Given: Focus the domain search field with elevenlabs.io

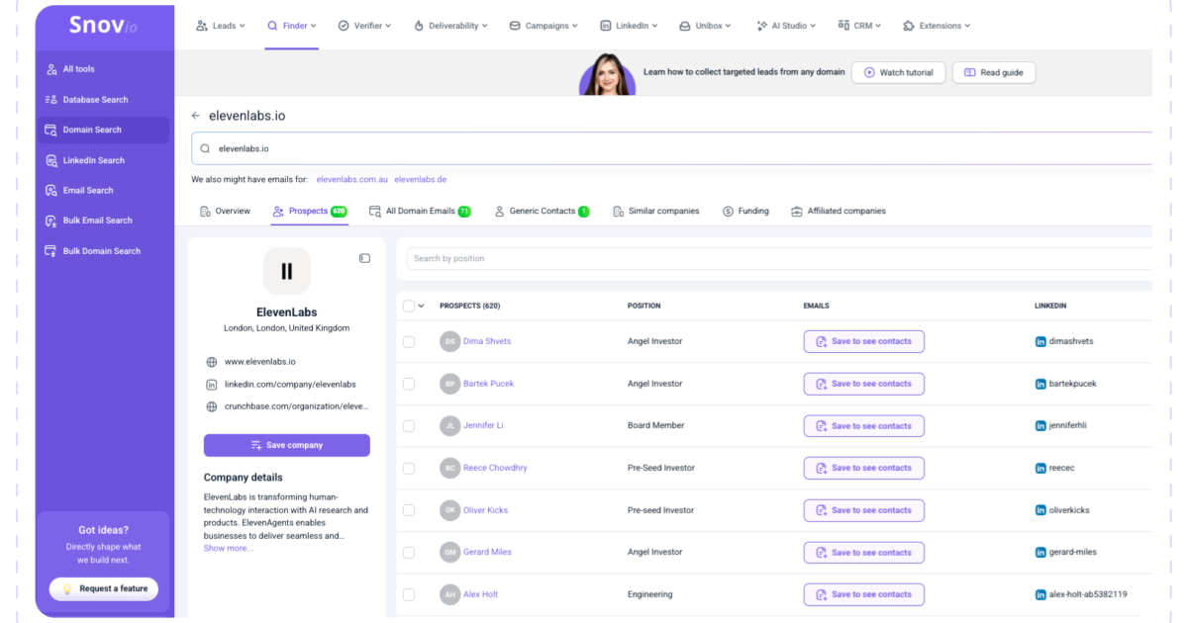Looking at the screenshot, I should pos(672,148).
